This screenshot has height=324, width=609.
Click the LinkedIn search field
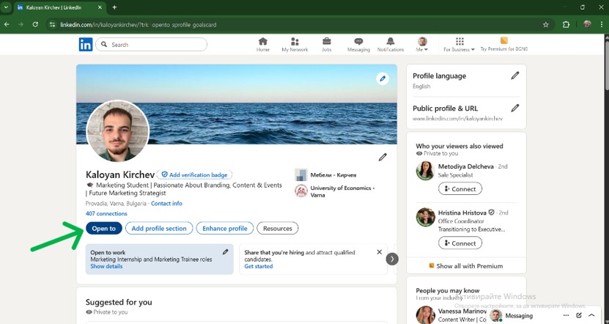(x=152, y=45)
